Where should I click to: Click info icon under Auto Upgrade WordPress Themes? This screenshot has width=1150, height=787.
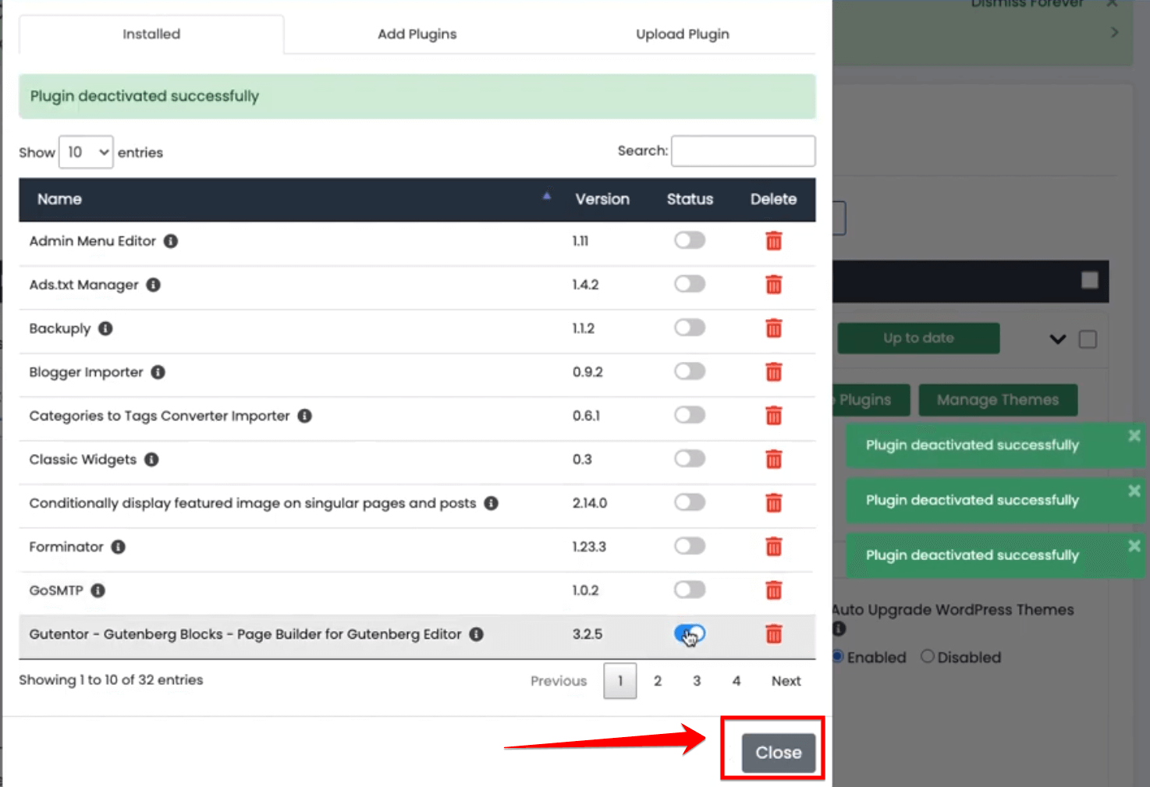pyautogui.click(x=839, y=629)
